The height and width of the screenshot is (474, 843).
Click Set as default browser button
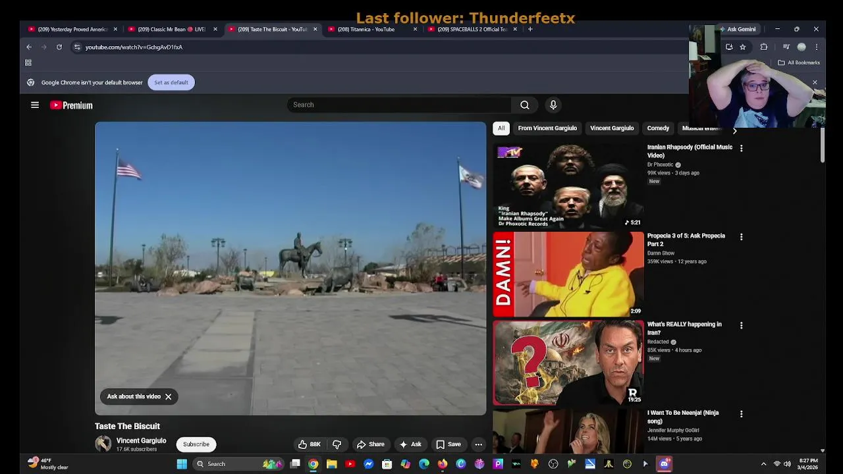171,82
